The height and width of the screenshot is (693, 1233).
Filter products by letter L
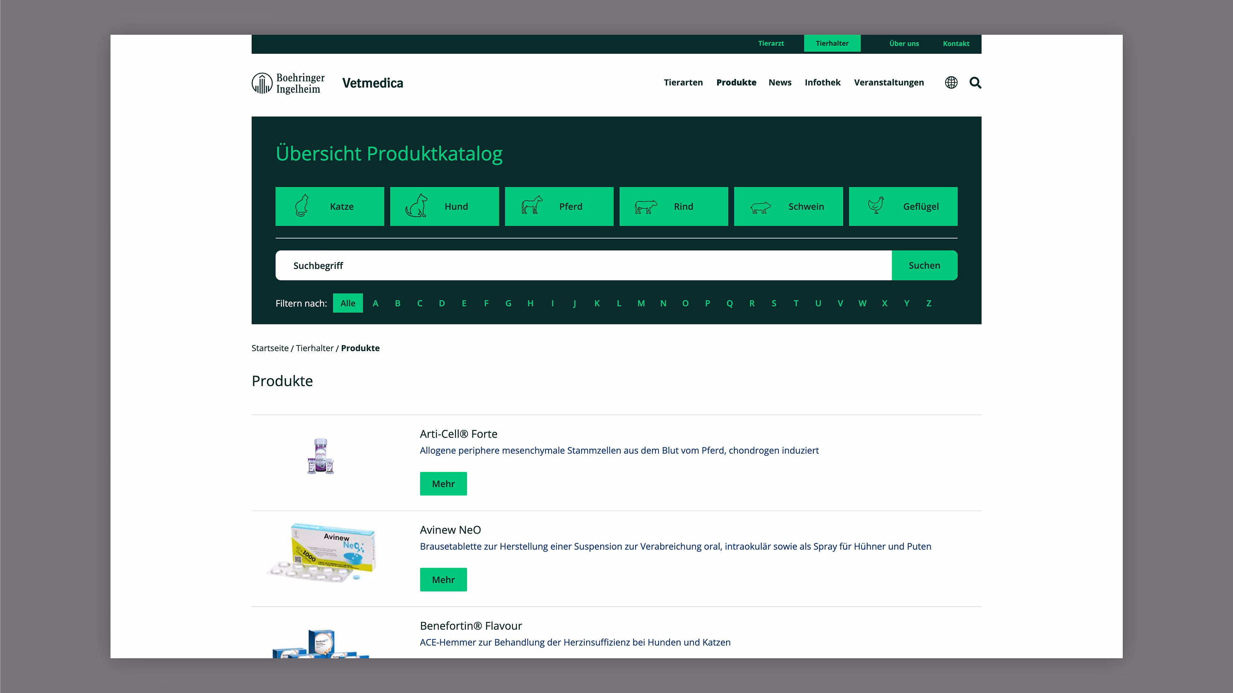pos(619,303)
